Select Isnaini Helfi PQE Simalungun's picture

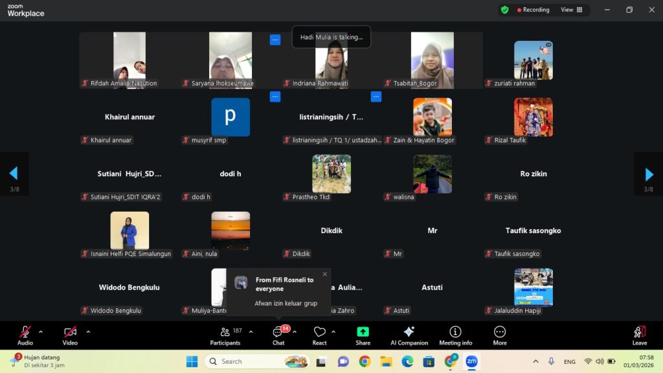click(129, 231)
